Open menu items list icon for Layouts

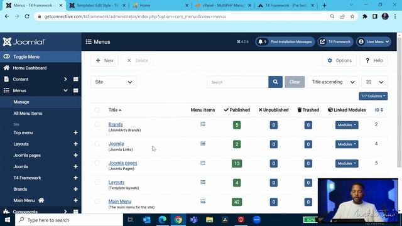pyautogui.click(x=203, y=182)
